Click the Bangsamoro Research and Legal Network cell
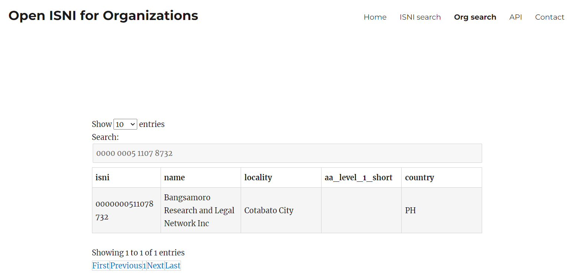This screenshot has width=580, height=278. coord(199,210)
